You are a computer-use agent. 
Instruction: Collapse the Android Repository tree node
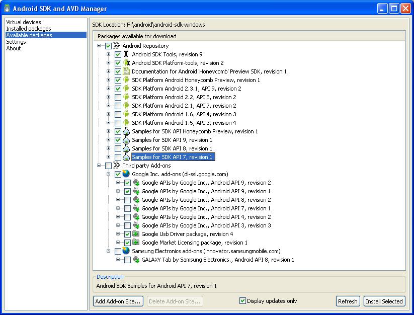tap(99, 46)
